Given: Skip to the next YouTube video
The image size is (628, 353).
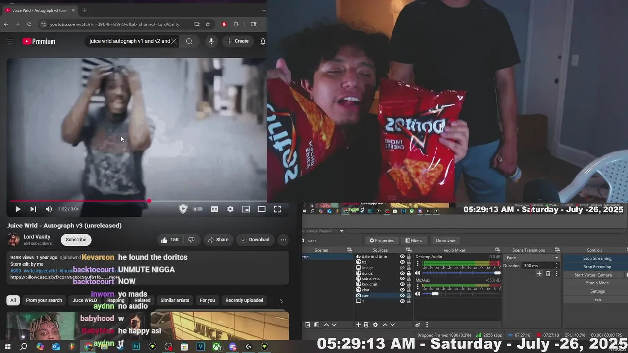Looking at the screenshot, I should click(x=33, y=209).
